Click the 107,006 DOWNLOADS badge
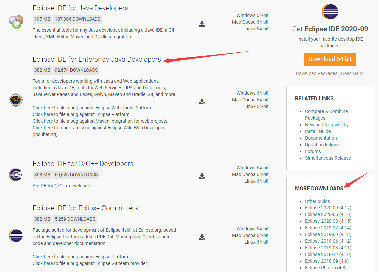Screen dimensions: 379x272 pyautogui.click(x=78, y=19)
